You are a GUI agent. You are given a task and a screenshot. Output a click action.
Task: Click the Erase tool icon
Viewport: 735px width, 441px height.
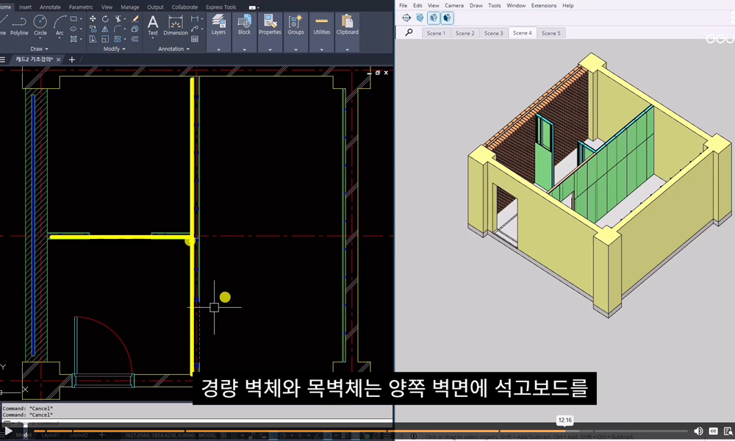[135, 19]
